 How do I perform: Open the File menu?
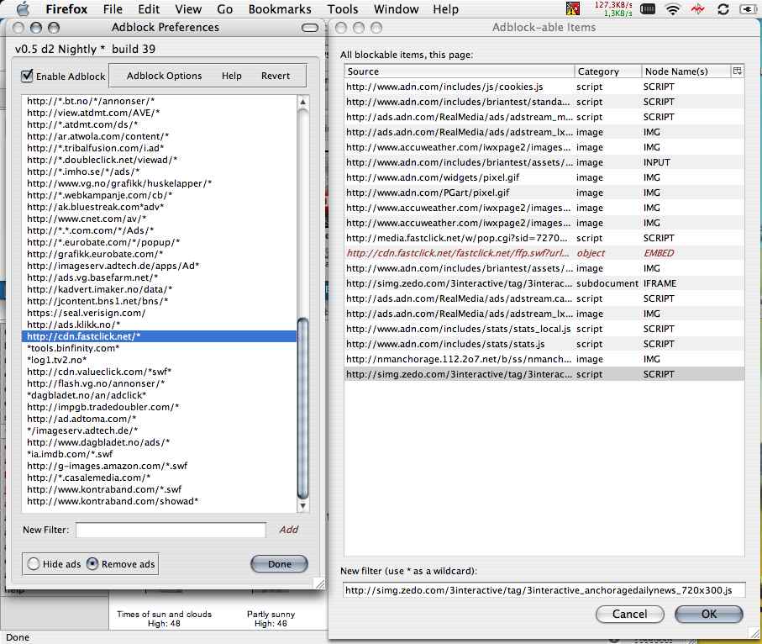pos(113,9)
